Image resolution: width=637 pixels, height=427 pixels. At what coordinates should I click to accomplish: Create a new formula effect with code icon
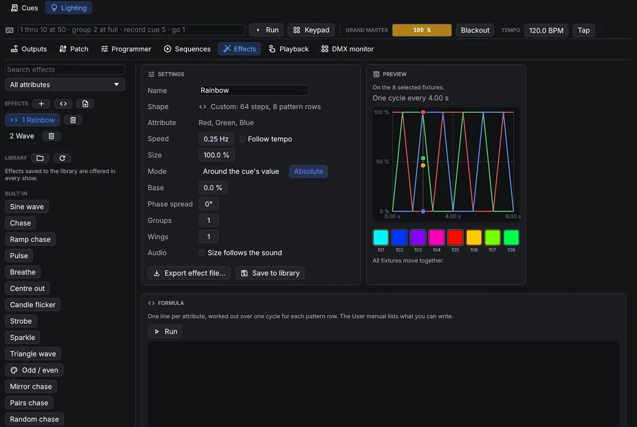63,104
